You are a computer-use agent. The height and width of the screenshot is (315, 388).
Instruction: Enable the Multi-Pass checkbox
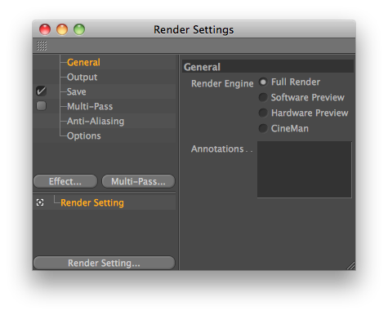pos(41,106)
